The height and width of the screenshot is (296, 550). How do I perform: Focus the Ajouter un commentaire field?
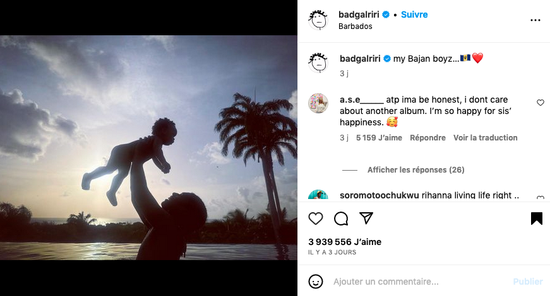(417, 282)
